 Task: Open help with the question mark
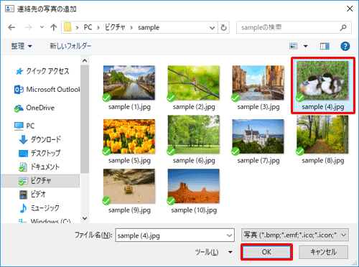pos(345,46)
